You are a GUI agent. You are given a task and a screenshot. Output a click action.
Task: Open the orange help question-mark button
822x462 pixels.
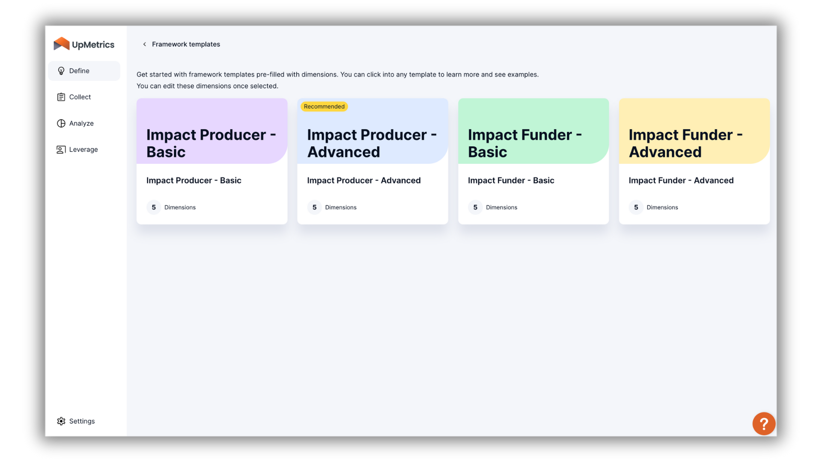(764, 423)
